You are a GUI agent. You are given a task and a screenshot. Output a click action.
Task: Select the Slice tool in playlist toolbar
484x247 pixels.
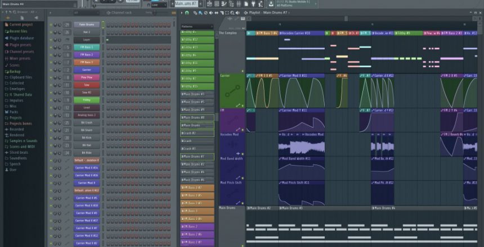pyautogui.click(x=222, y=12)
